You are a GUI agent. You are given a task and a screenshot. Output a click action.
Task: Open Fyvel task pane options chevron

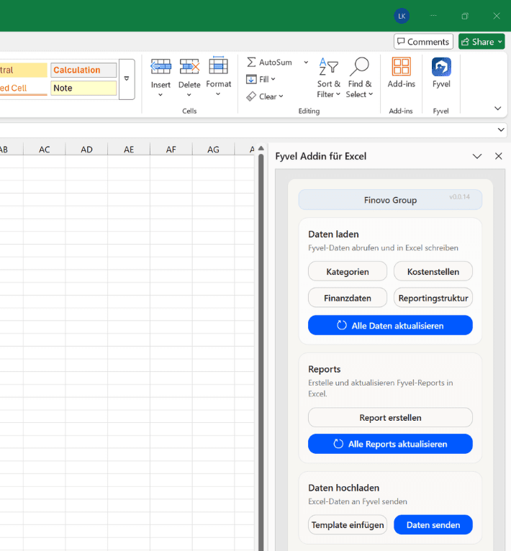click(477, 156)
